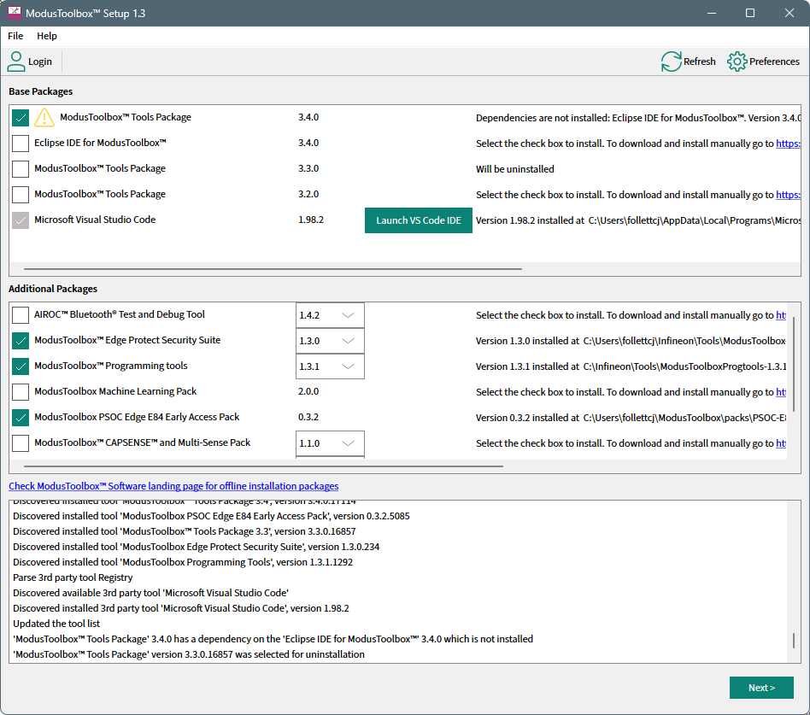Open download link in CAPSENSE pack row
Image resolution: width=810 pixels, height=715 pixels.
[781, 443]
